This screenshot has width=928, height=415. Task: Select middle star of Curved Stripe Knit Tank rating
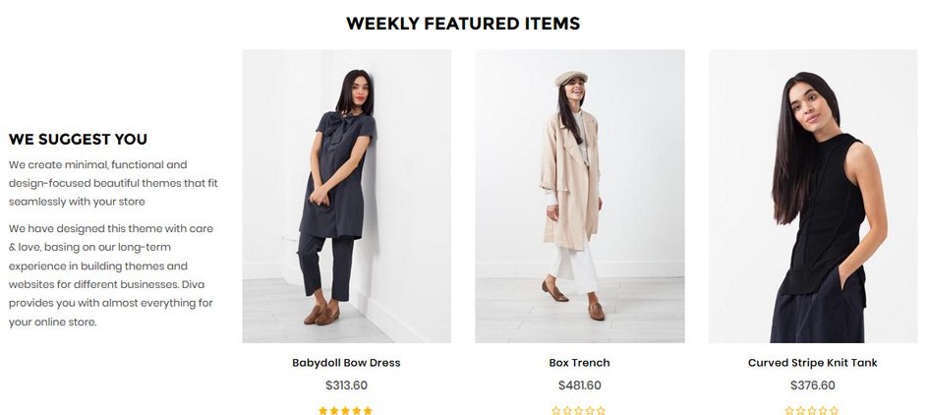coord(812,410)
